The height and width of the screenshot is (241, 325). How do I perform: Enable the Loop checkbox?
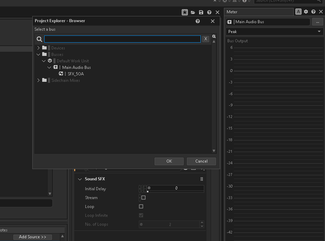[141, 207]
